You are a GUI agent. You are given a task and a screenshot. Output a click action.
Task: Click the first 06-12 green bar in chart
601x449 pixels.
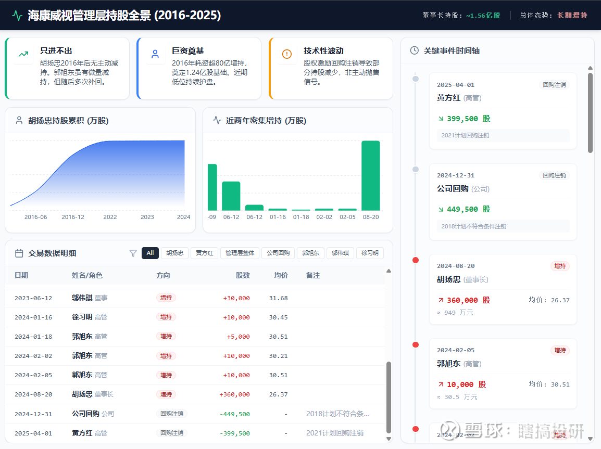click(x=231, y=196)
